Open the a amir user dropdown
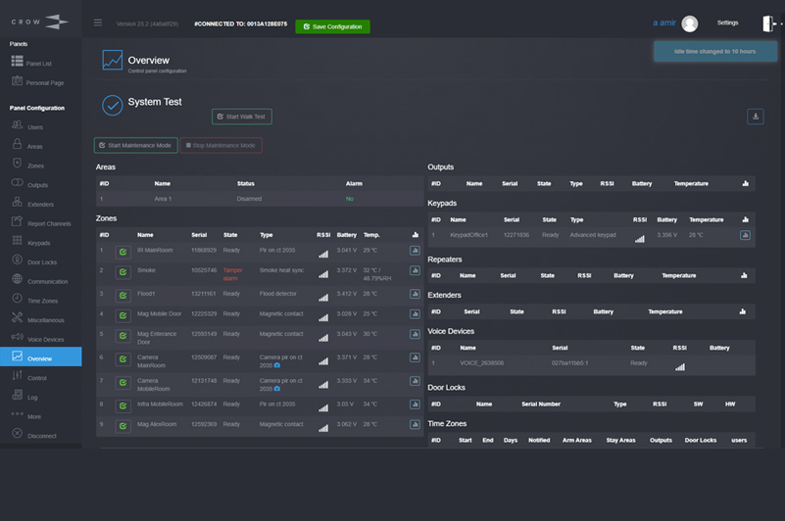 pos(666,23)
